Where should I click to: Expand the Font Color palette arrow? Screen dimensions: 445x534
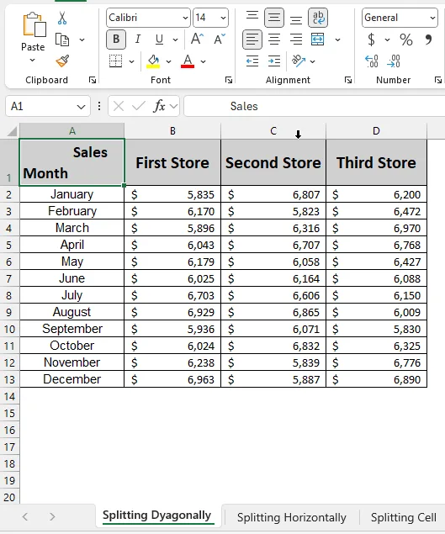pyautogui.click(x=203, y=61)
